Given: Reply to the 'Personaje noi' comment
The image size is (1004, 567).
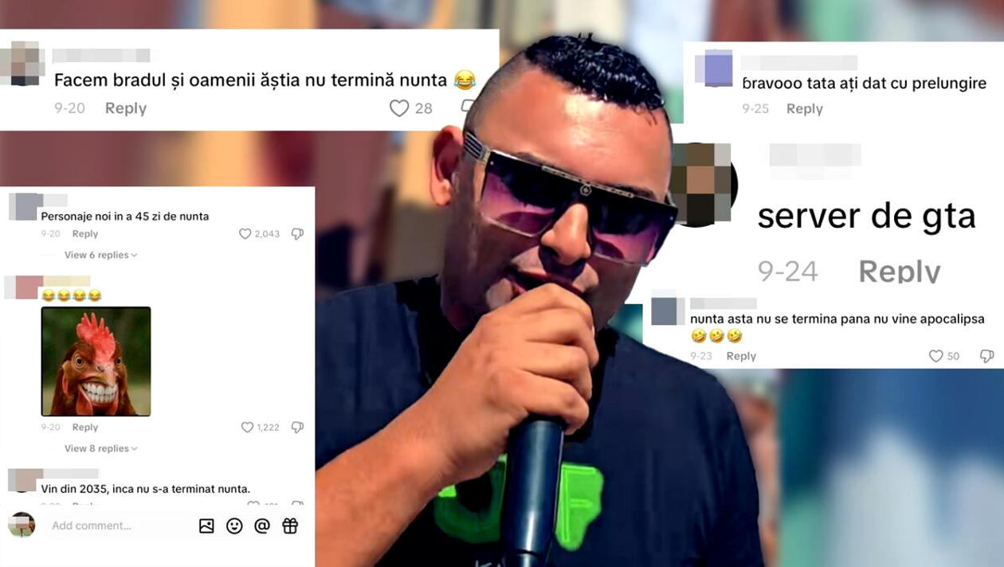Looking at the screenshot, I should click(85, 234).
